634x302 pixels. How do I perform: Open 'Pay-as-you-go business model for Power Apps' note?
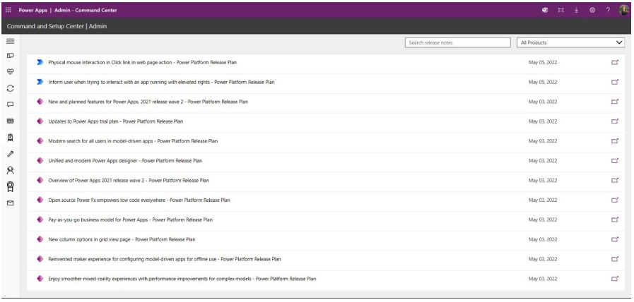coord(130,219)
